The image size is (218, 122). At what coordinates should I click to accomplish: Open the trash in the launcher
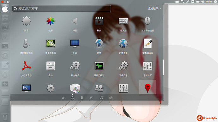point(5,117)
